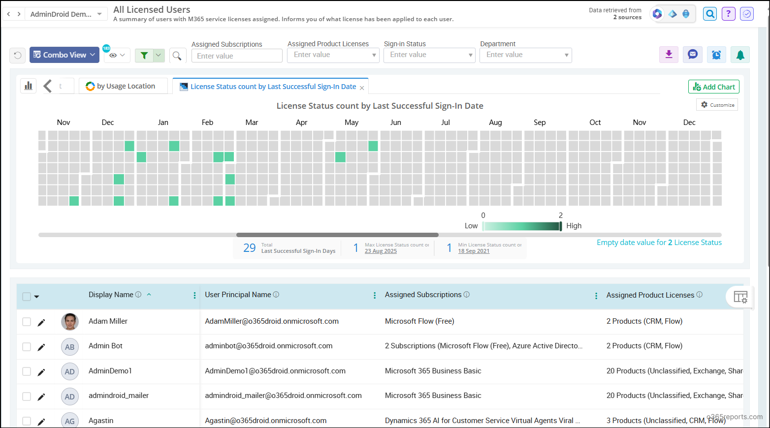Click the blue padlock data source icon
Viewport: 770px width, 428px height.
[686, 14]
